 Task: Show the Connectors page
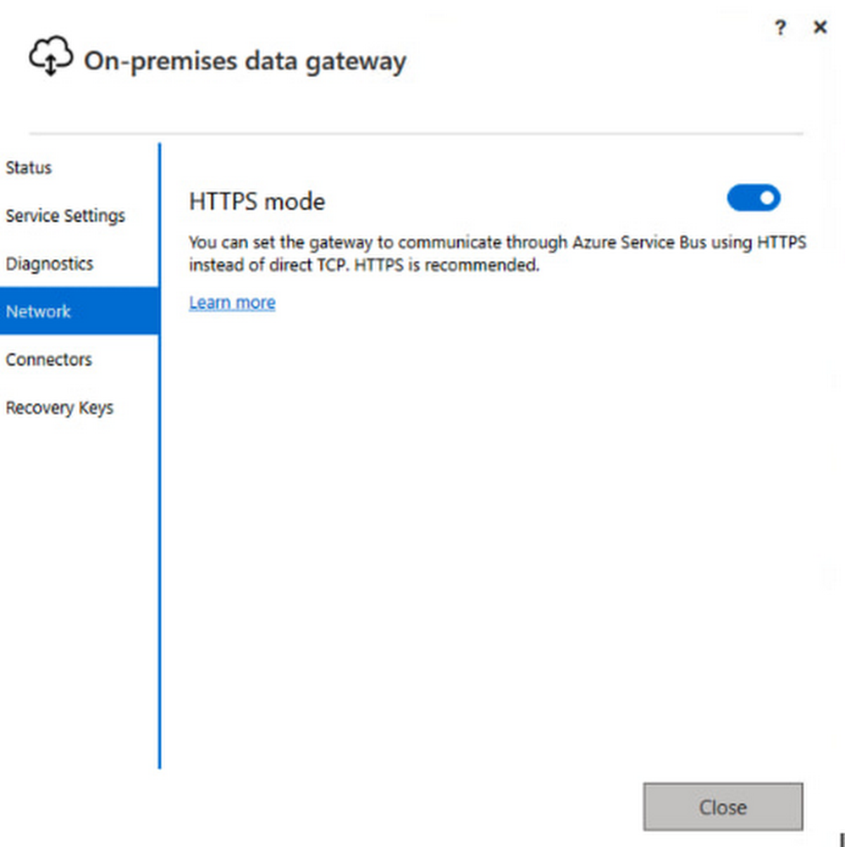click(48, 360)
